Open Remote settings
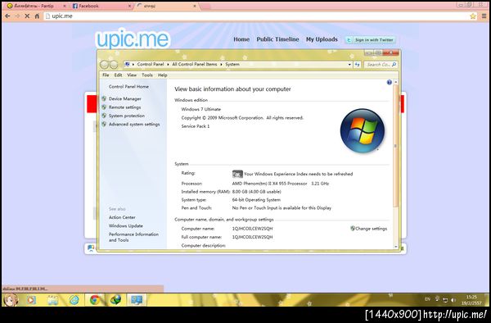 click(124, 107)
